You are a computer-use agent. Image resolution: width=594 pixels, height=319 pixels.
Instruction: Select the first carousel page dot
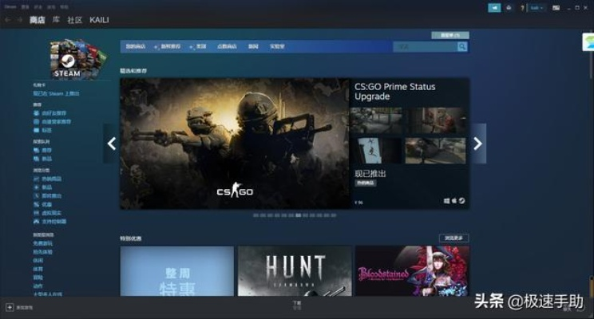tap(255, 215)
